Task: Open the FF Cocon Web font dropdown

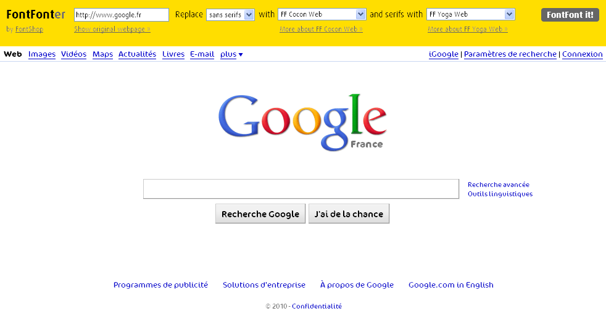Action: (322, 14)
